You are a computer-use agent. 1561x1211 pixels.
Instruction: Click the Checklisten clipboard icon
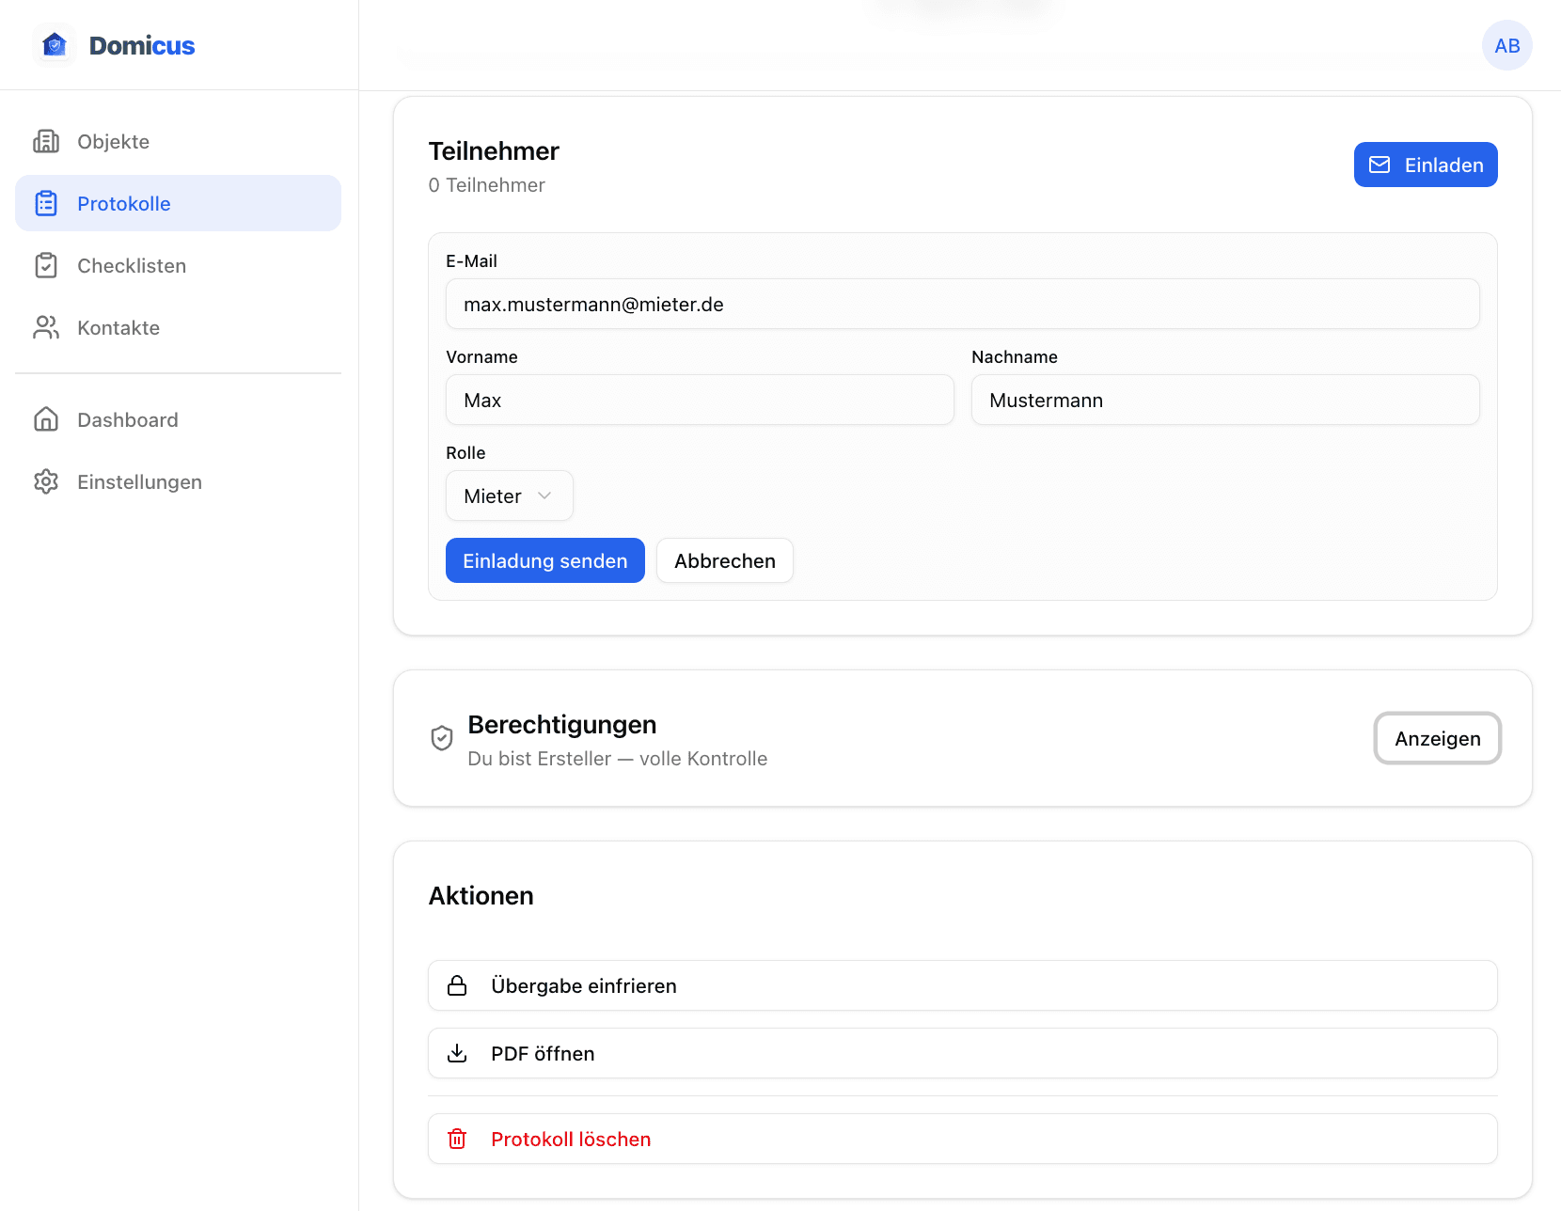[46, 265]
